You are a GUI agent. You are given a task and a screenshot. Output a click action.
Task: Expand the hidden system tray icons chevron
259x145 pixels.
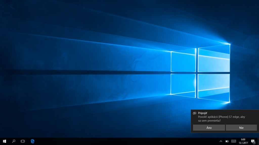click(x=221, y=141)
